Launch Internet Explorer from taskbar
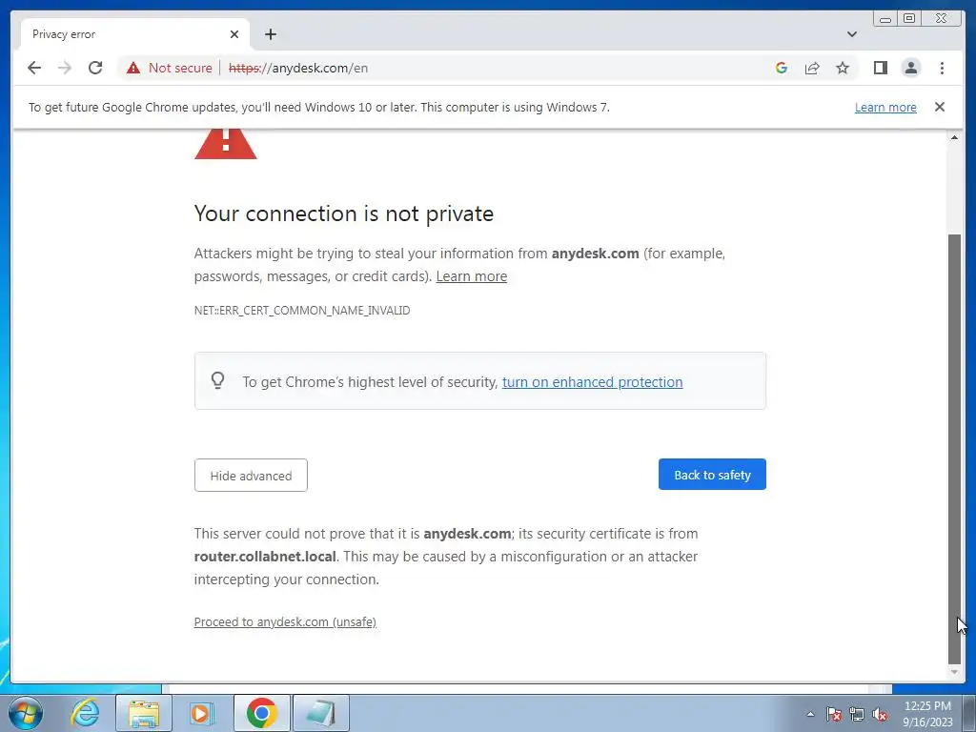The image size is (976, 732). click(85, 713)
